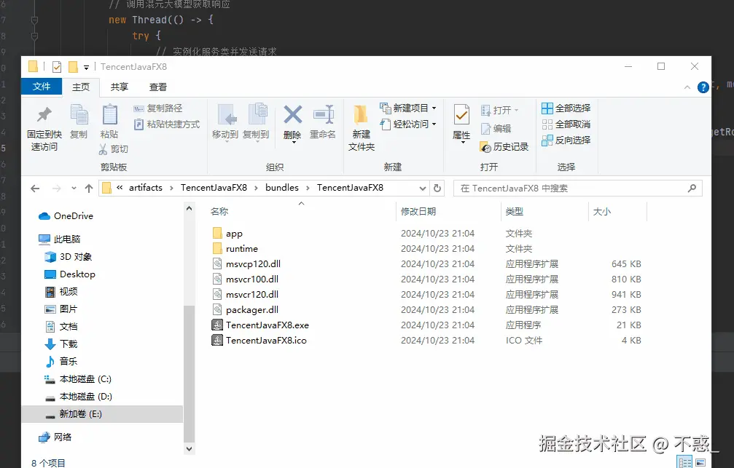Click the search magnifier icon
This screenshot has width=734, height=468.
692,188
